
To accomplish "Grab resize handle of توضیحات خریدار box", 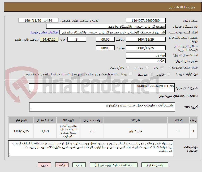I will pos(10,156).
